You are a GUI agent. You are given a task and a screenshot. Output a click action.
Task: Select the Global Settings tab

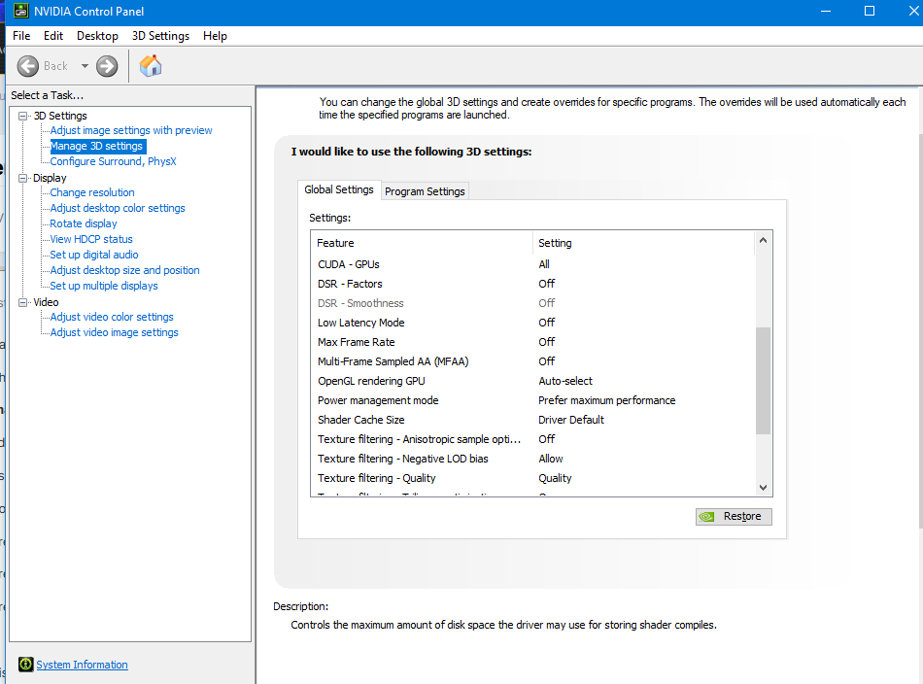pyautogui.click(x=339, y=189)
